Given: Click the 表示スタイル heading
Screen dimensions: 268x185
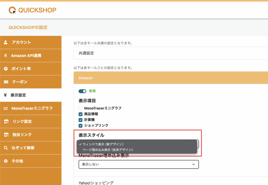Looking at the screenshot, I should (x=91, y=135).
